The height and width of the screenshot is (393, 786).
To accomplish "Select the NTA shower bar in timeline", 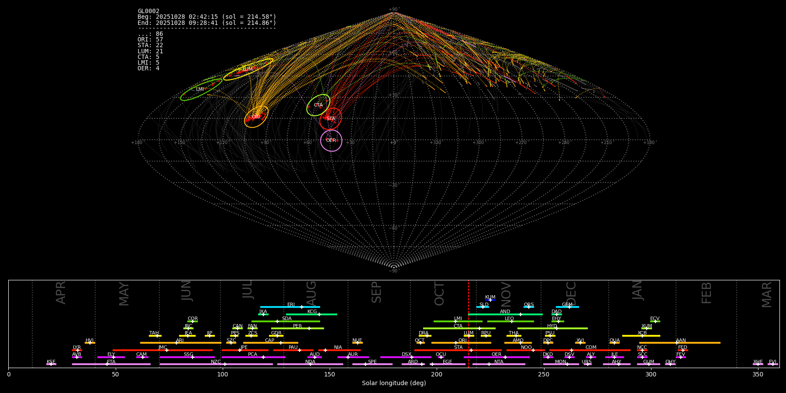I will click(499, 364).
